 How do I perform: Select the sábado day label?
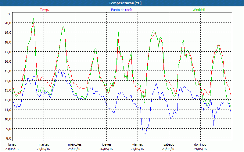pyautogui.click(x=169, y=144)
